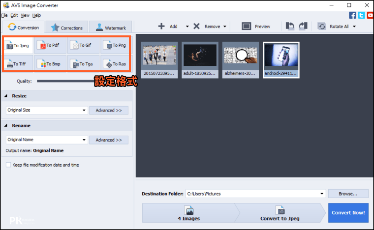Viewport: 374px width, 230px height.
Task: Click Advanced button in Resize section
Action: point(109,111)
